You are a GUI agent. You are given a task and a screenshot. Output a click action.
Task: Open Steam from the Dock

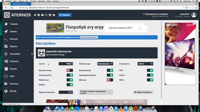pos(92,109)
